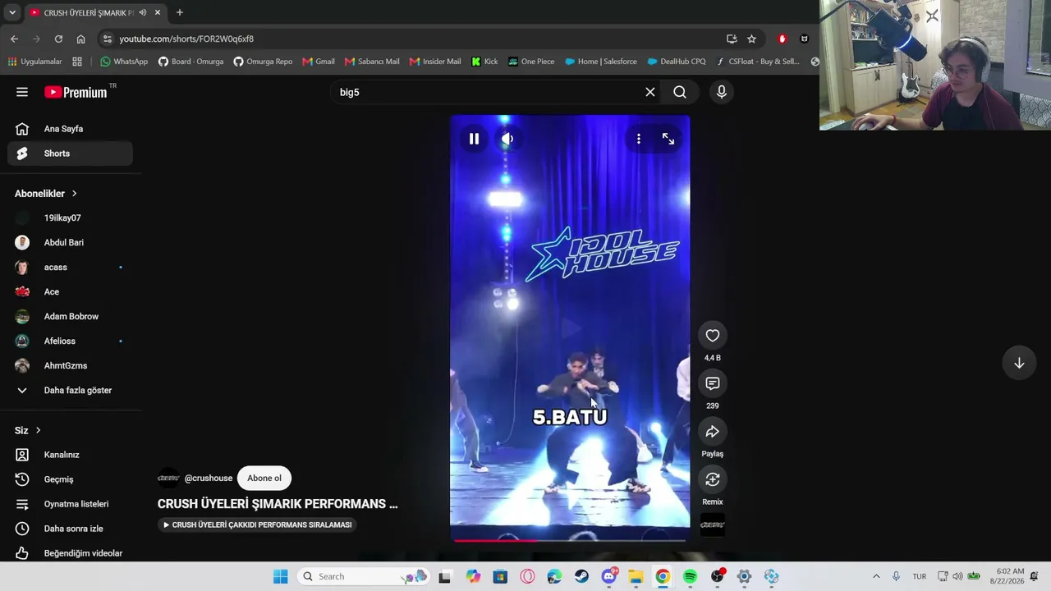Start voice search with the microphone
The height and width of the screenshot is (591, 1051).
pyautogui.click(x=722, y=92)
